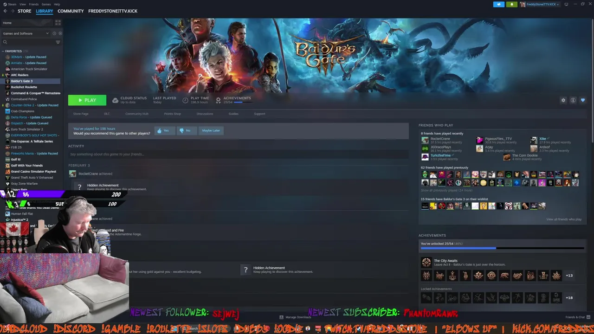This screenshot has height=334, width=594.
Task: Open the View menu in the title bar
Action: pyautogui.click(x=22, y=4)
